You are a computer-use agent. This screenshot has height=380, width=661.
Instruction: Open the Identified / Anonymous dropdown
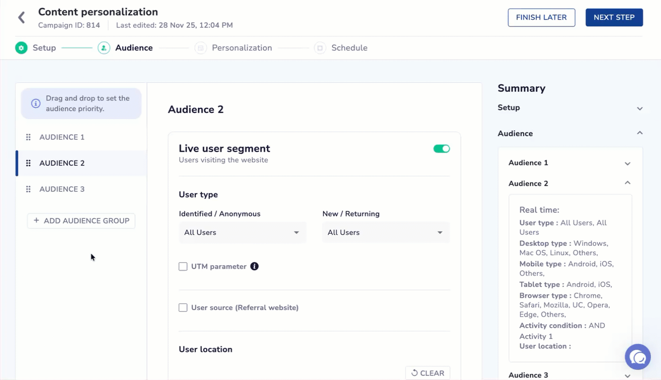[x=242, y=232]
